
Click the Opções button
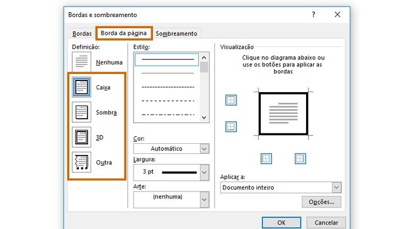pyautogui.click(x=321, y=202)
